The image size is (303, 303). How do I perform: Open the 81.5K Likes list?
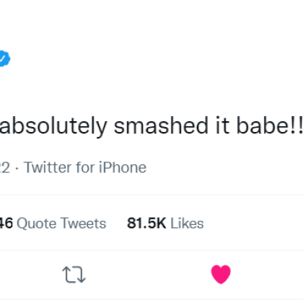pos(165,224)
